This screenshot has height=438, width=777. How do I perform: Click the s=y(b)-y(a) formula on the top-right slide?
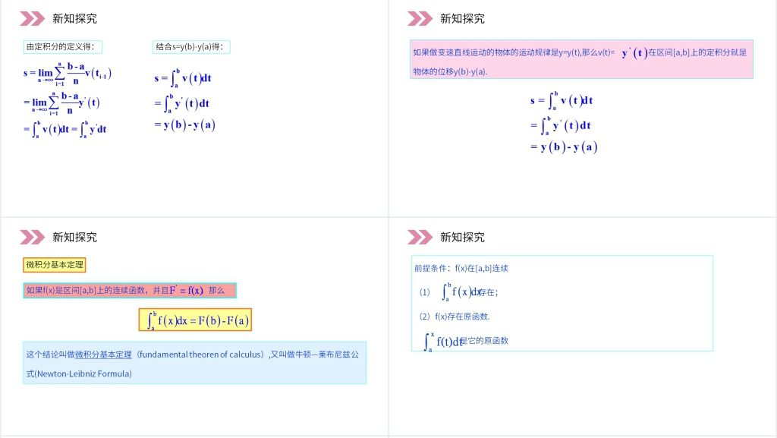564,147
